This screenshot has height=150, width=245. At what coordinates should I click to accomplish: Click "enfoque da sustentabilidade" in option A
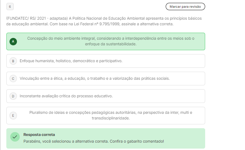111,44
